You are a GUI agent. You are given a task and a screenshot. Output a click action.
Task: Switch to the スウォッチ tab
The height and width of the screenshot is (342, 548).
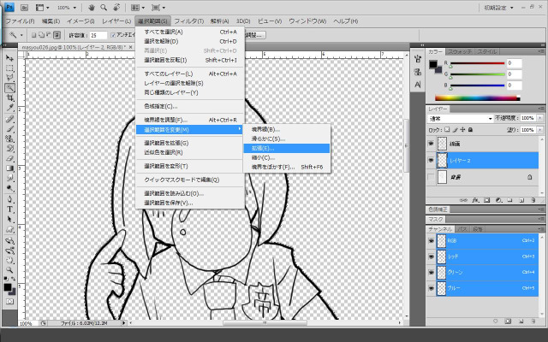[460, 51]
